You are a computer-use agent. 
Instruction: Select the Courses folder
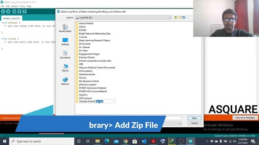83,37
